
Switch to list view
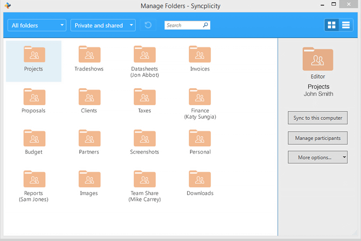[x=346, y=25]
